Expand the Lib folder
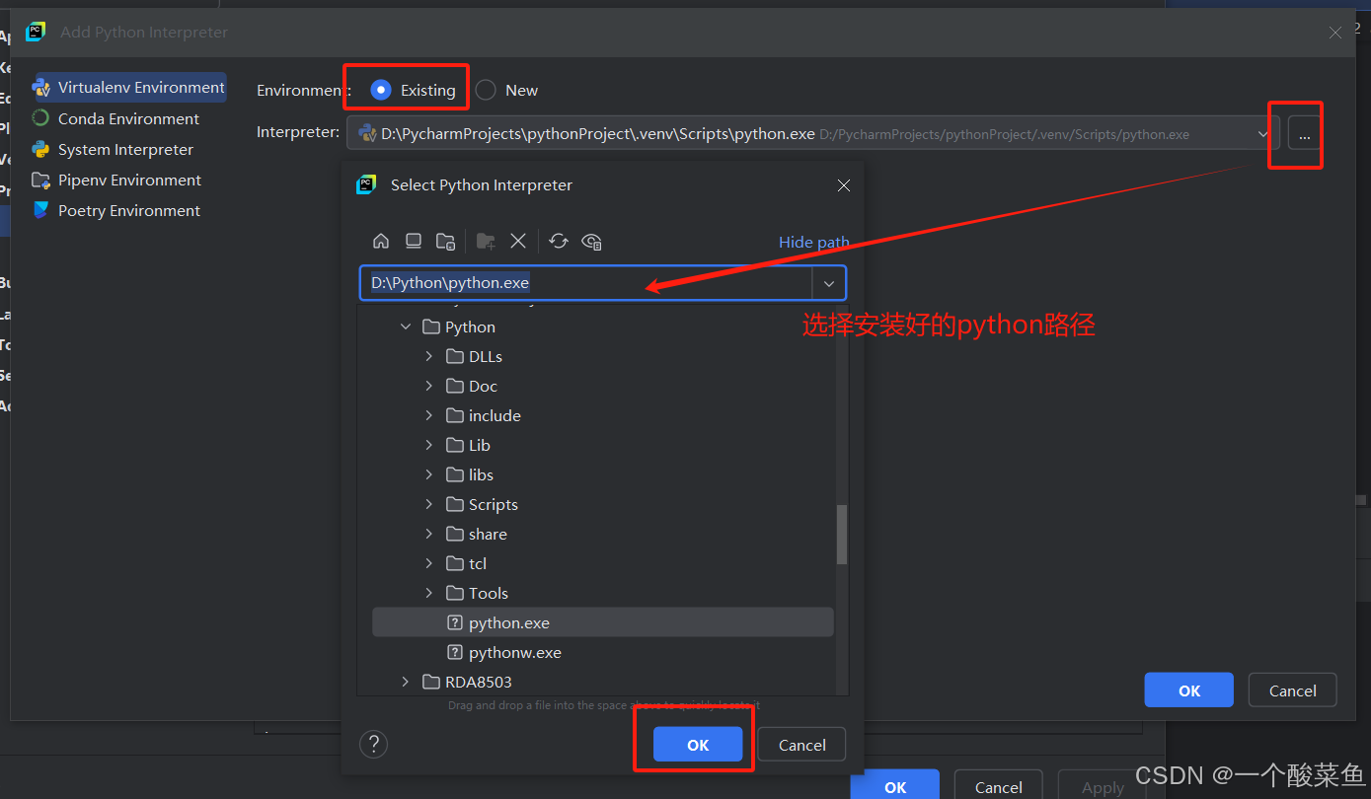The height and width of the screenshot is (799, 1371). [429, 445]
